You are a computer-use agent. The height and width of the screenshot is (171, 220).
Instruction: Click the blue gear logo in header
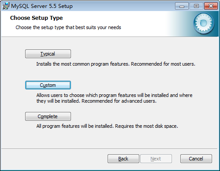tap(204, 23)
